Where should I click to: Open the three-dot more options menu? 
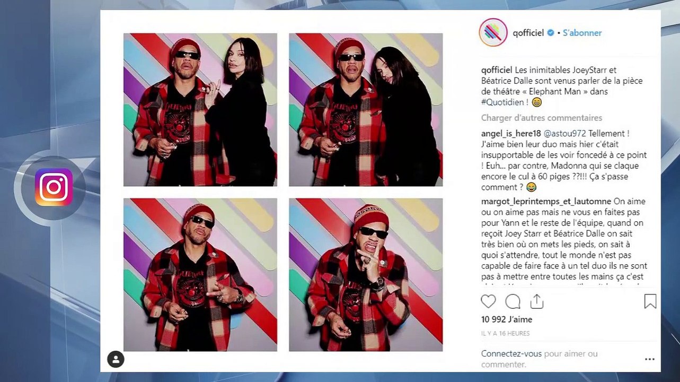click(x=650, y=359)
